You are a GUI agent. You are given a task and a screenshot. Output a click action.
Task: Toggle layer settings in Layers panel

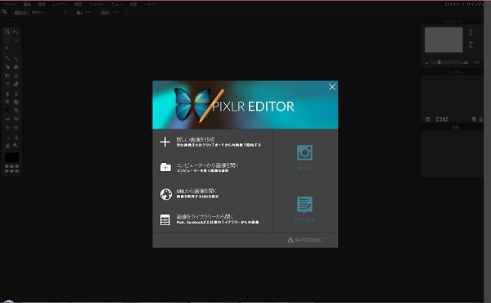(x=427, y=120)
